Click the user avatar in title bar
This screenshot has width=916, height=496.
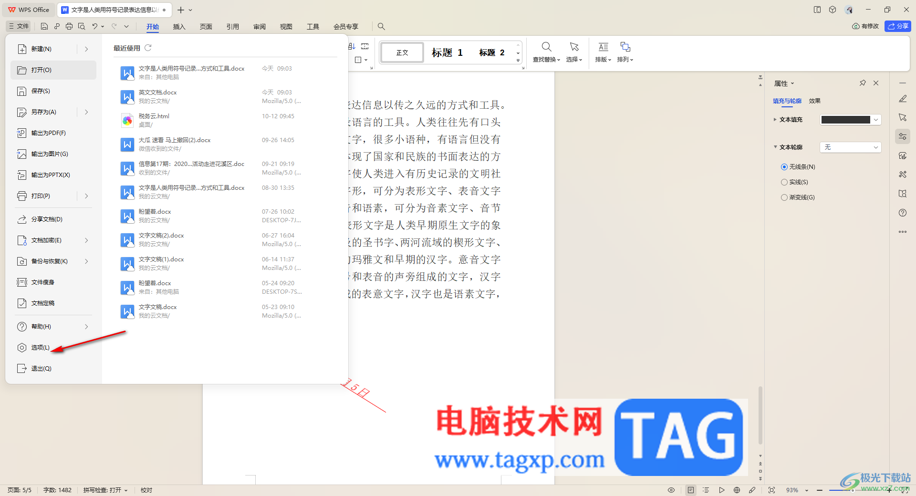coord(849,10)
